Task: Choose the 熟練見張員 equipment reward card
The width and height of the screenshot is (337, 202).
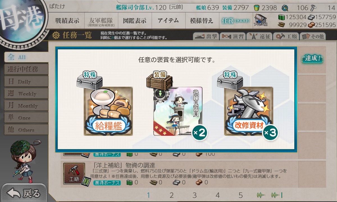Action: [178, 111]
